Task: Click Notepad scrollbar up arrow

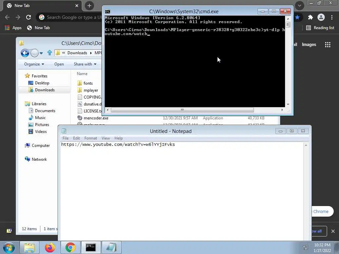Action: pos(306,145)
